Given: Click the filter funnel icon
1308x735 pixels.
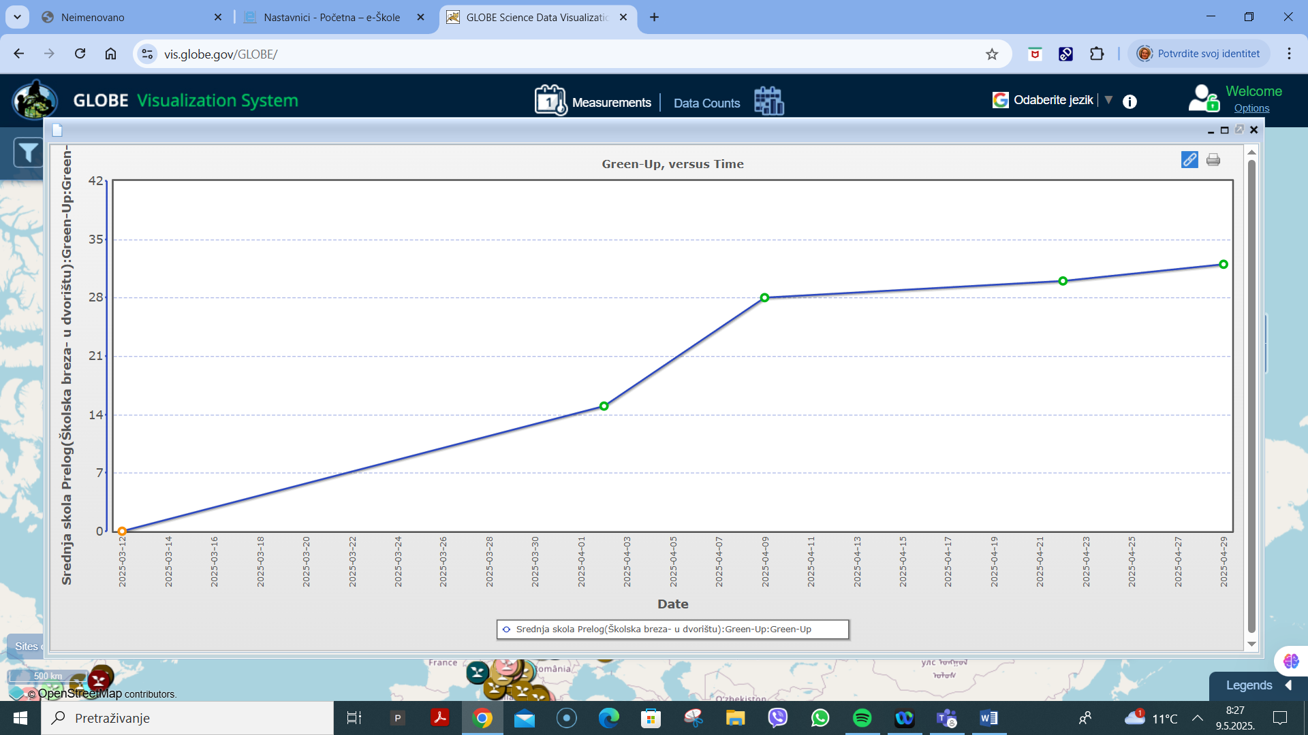Looking at the screenshot, I should [x=29, y=152].
